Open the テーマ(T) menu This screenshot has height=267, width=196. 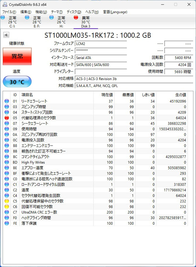(x=57, y=12)
